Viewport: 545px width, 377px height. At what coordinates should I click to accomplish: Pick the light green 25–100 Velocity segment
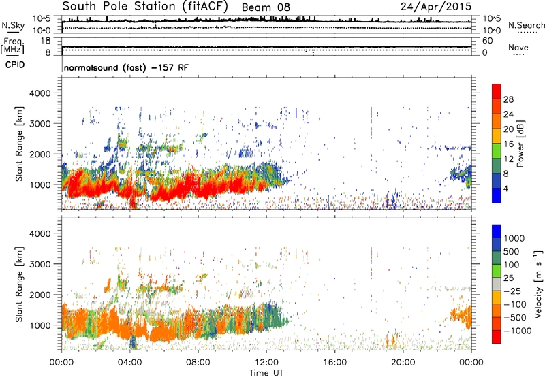(497, 271)
